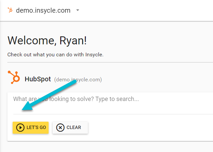Click the 'Check out what you can do with Insycle.' text
The height and width of the screenshot is (152, 213).
56,55
